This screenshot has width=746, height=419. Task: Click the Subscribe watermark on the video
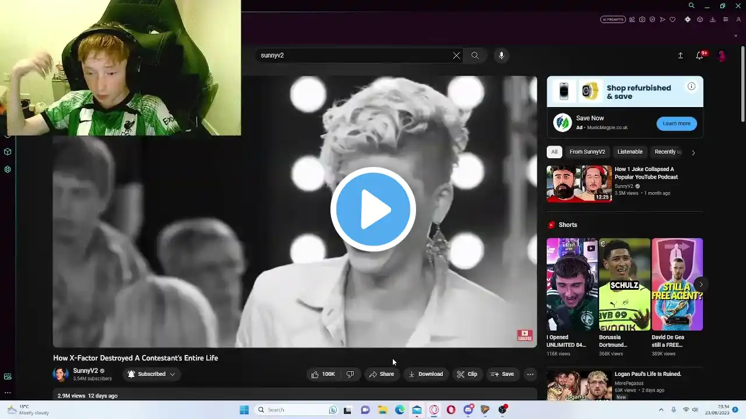point(525,336)
